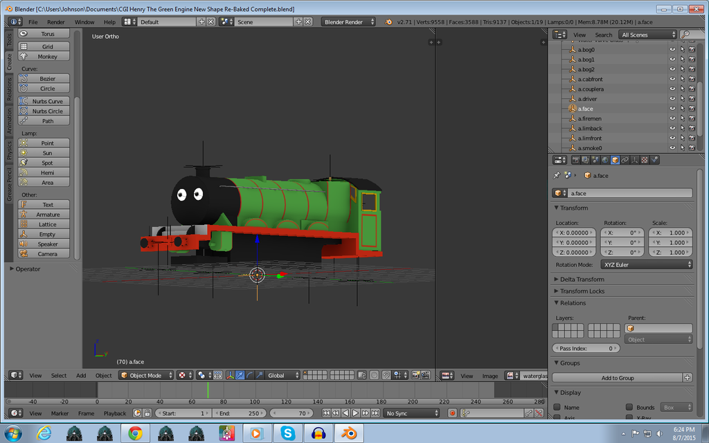
Task: Open the Blender Render engine dropdown
Action: [348, 21]
